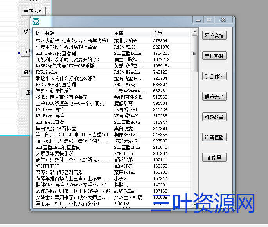Select row 第一皎月:2019冲冲冲
This screenshot has height=227, width=268.
[112, 135]
